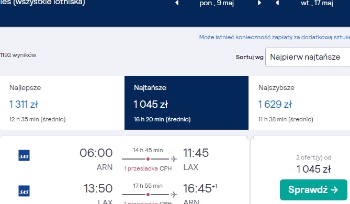Click the airplane icon on 14 h 45 min route
Image resolution: width=350 pixels, height=204 pixels.
click(174, 159)
